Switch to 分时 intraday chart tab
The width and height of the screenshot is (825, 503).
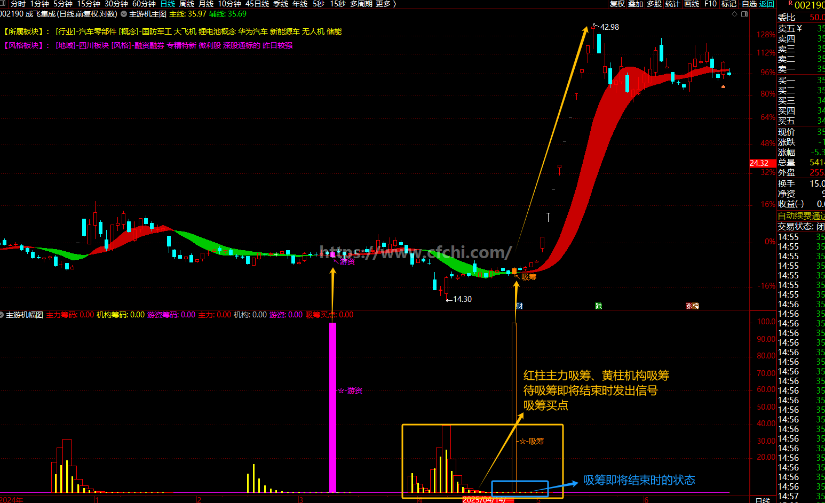(x=18, y=4)
